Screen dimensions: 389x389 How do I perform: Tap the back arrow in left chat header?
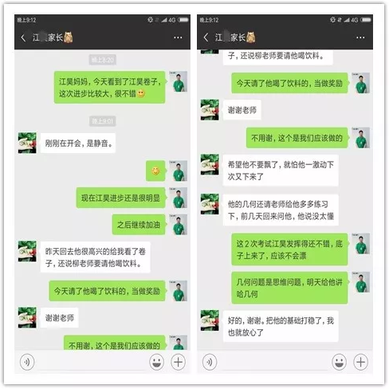pos(23,37)
